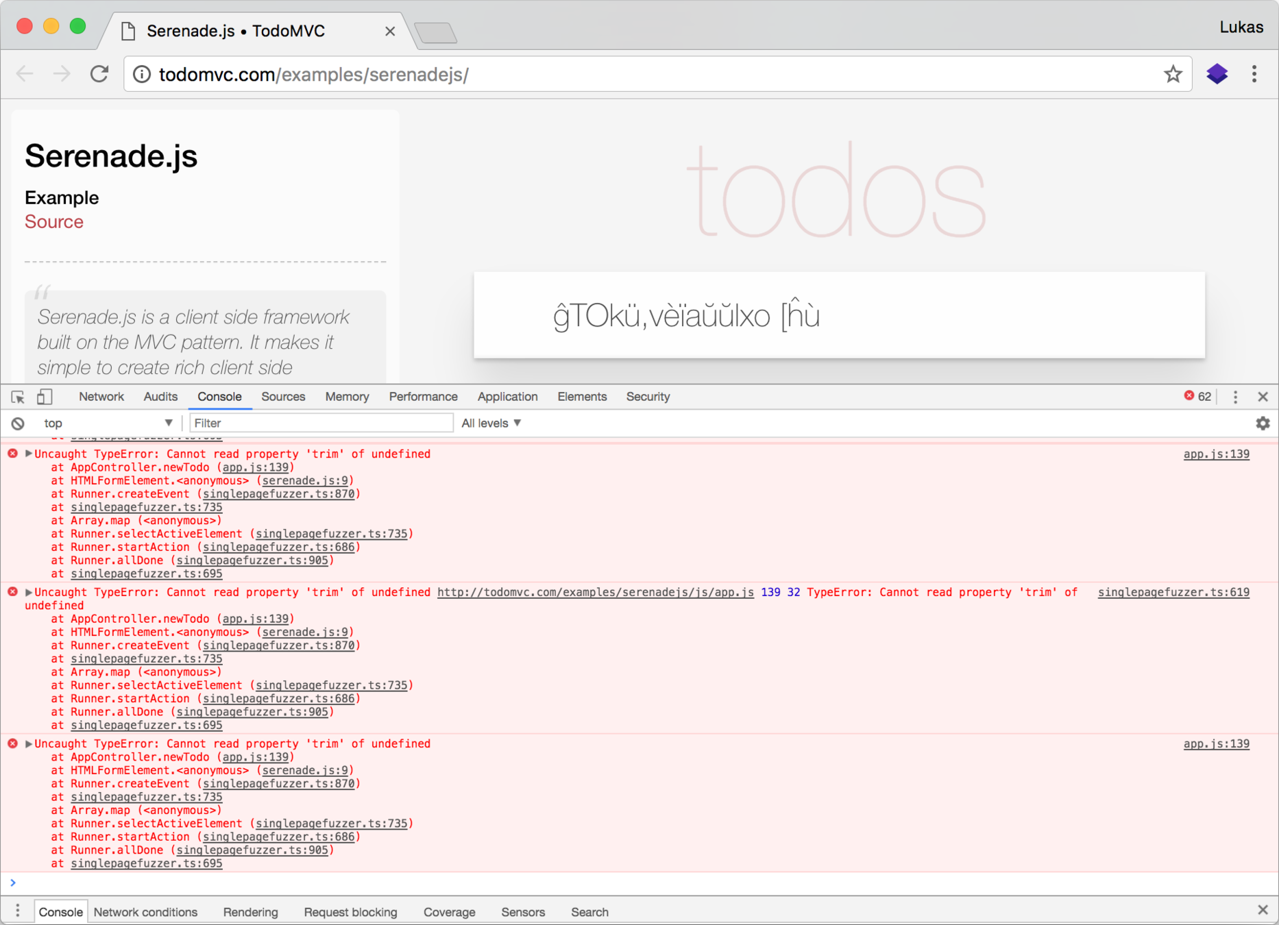1279x925 pixels.
Task: Open the Performance tab
Action: [x=423, y=397]
